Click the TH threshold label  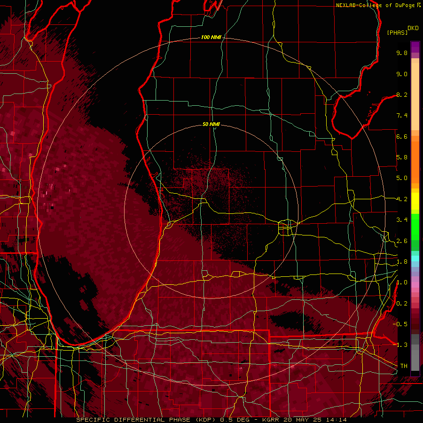(x=404, y=366)
